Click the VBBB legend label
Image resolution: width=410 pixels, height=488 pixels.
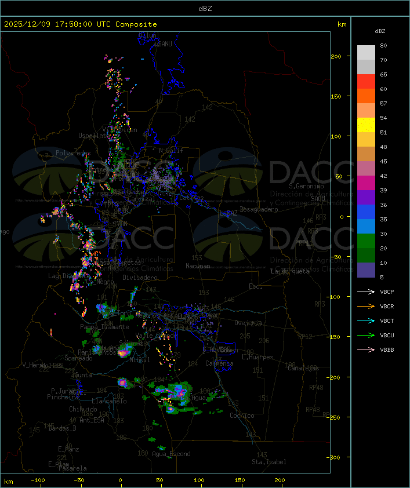387,350
